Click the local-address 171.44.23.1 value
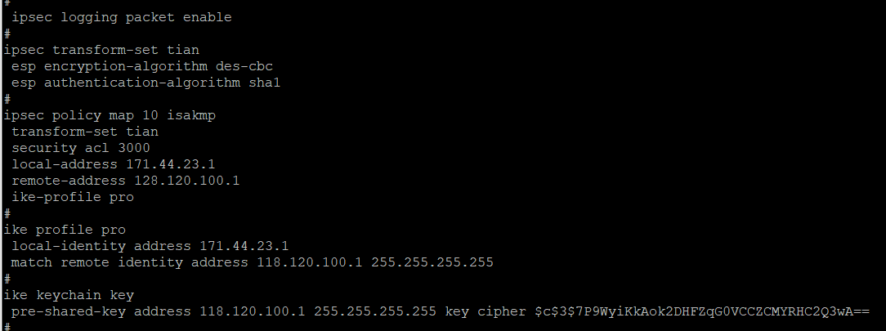The width and height of the screenshot is (886, 331). 171,164
